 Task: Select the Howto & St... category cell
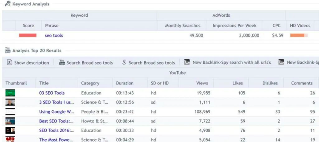pos(94,121)
